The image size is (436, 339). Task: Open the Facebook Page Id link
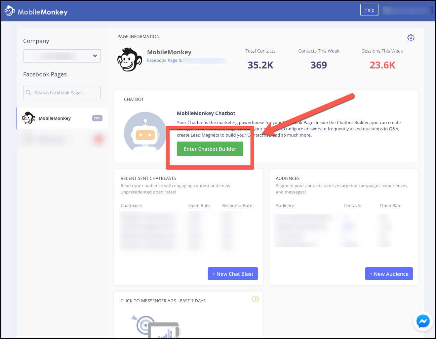pyautogui.click(x=165, y=61)
